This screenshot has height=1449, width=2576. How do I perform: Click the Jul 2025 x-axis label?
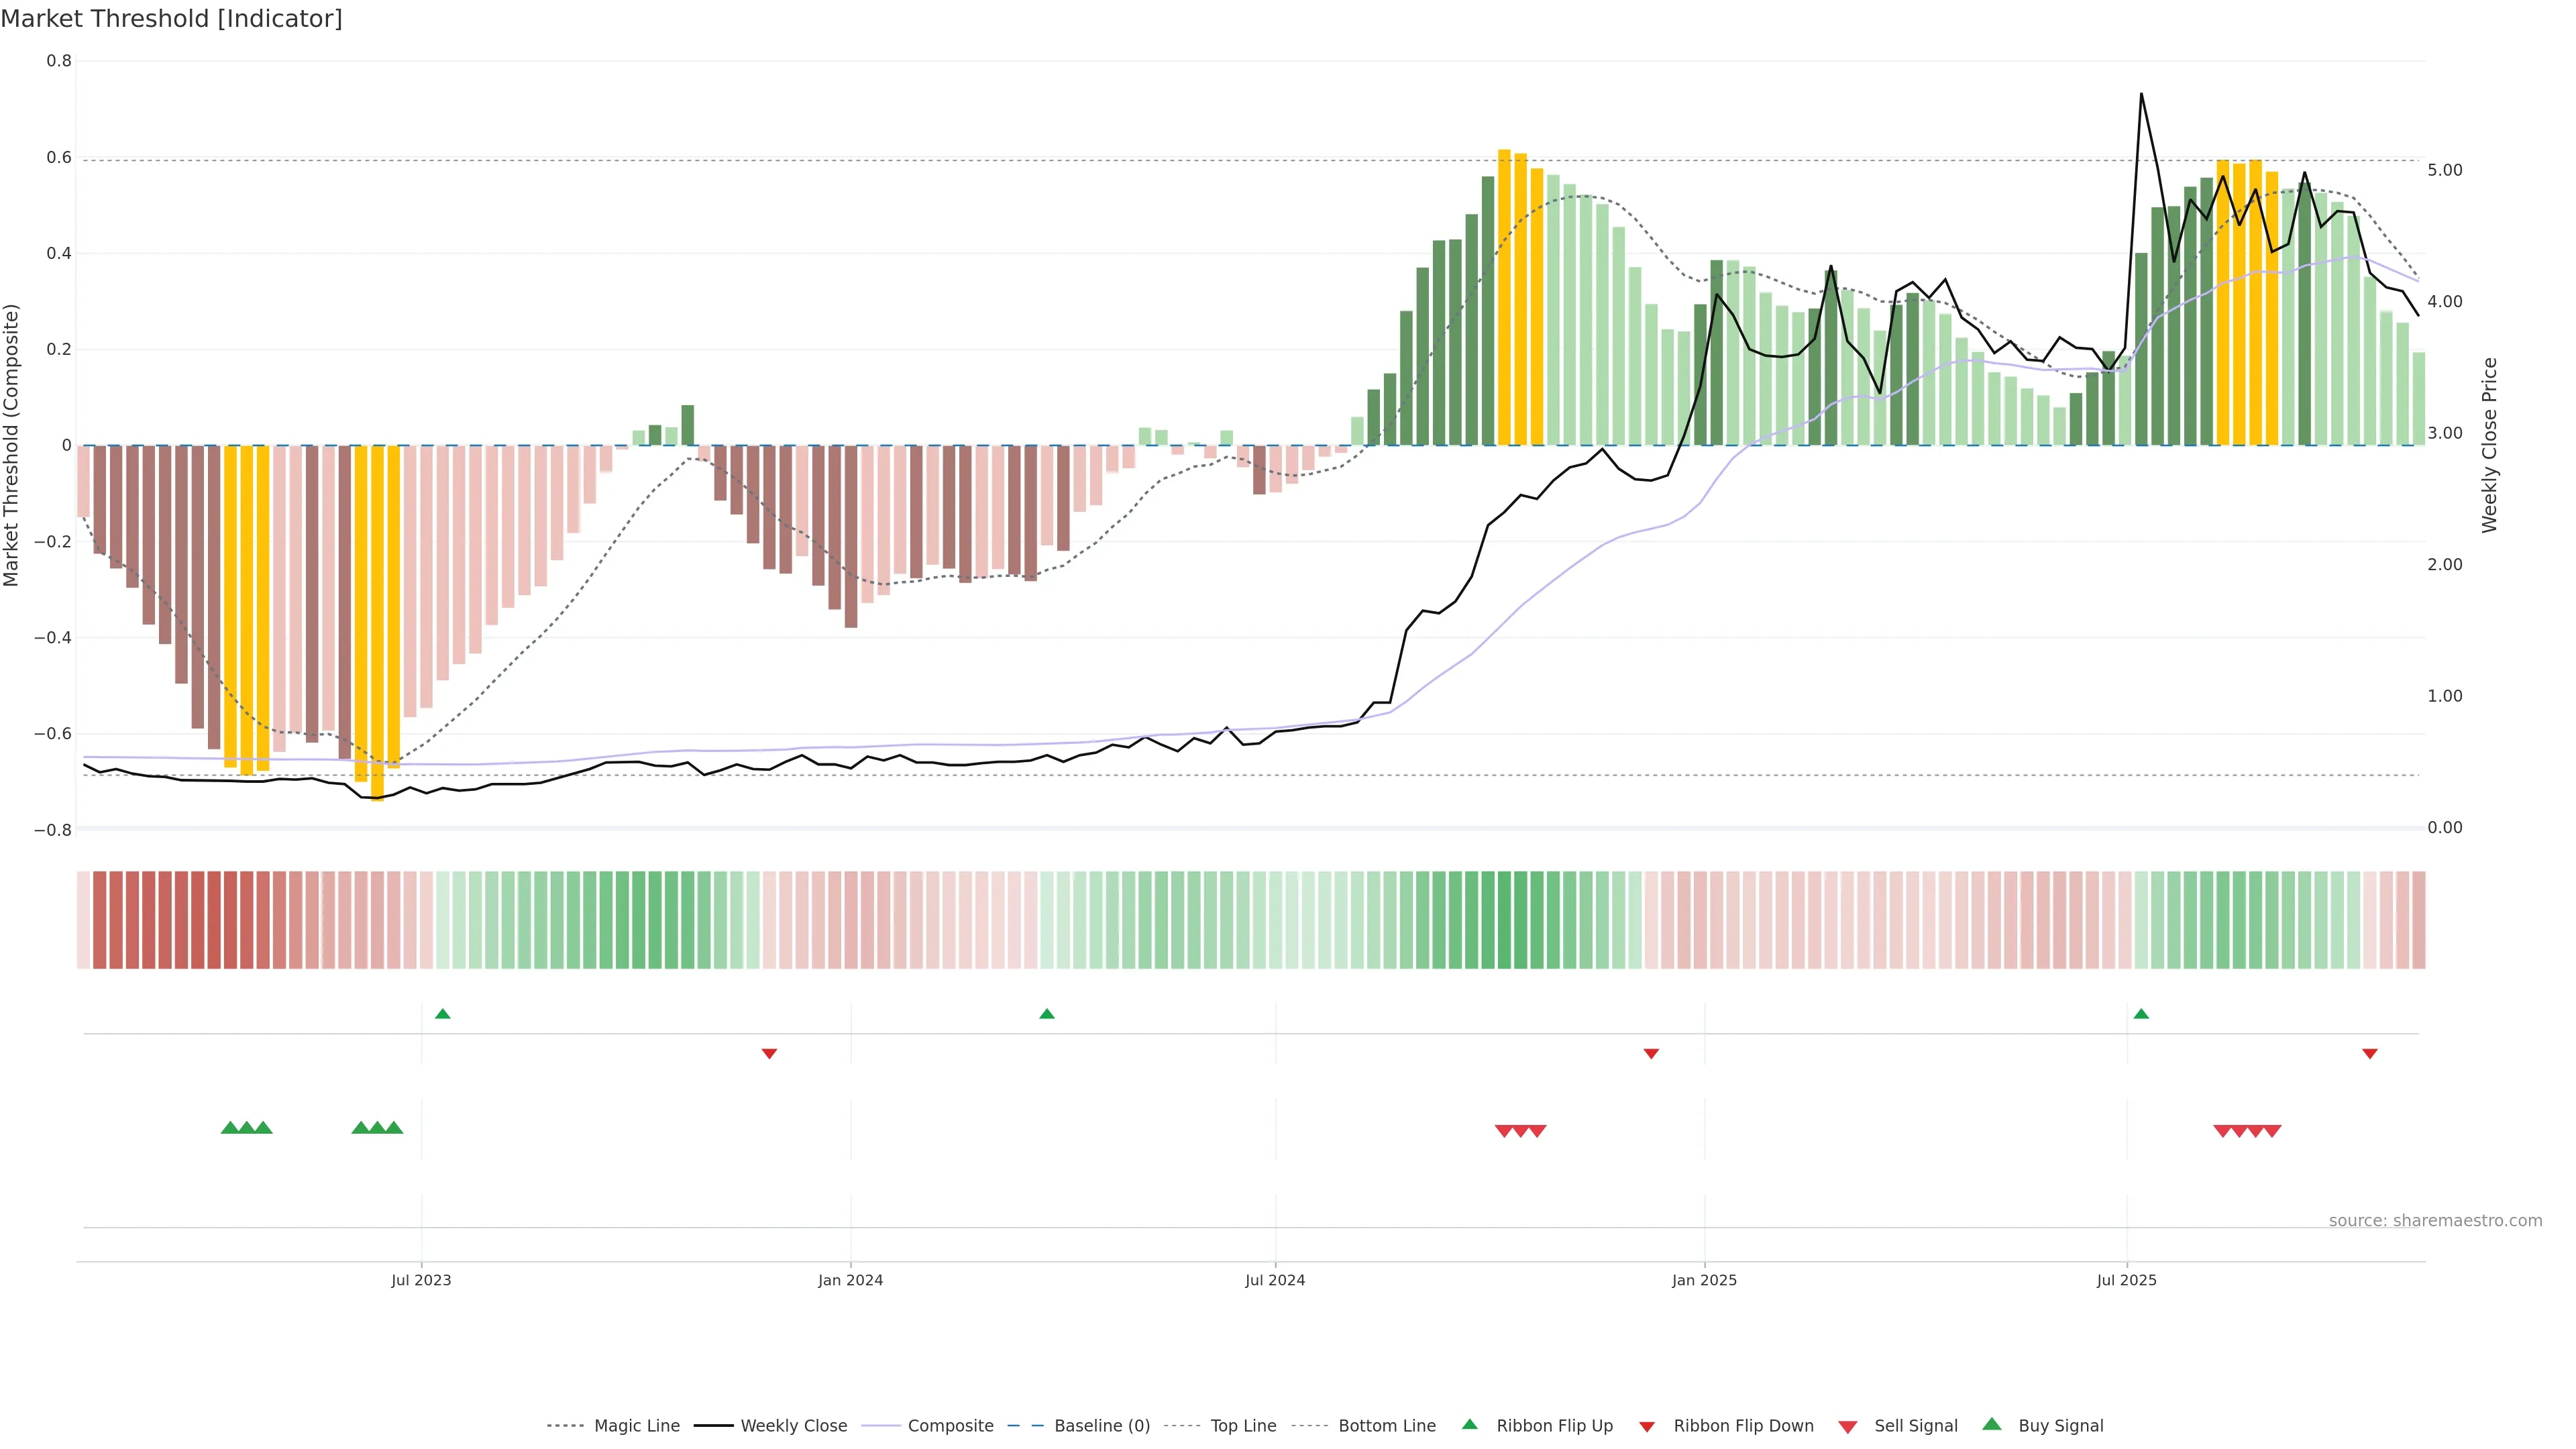click(2126, 1280)
